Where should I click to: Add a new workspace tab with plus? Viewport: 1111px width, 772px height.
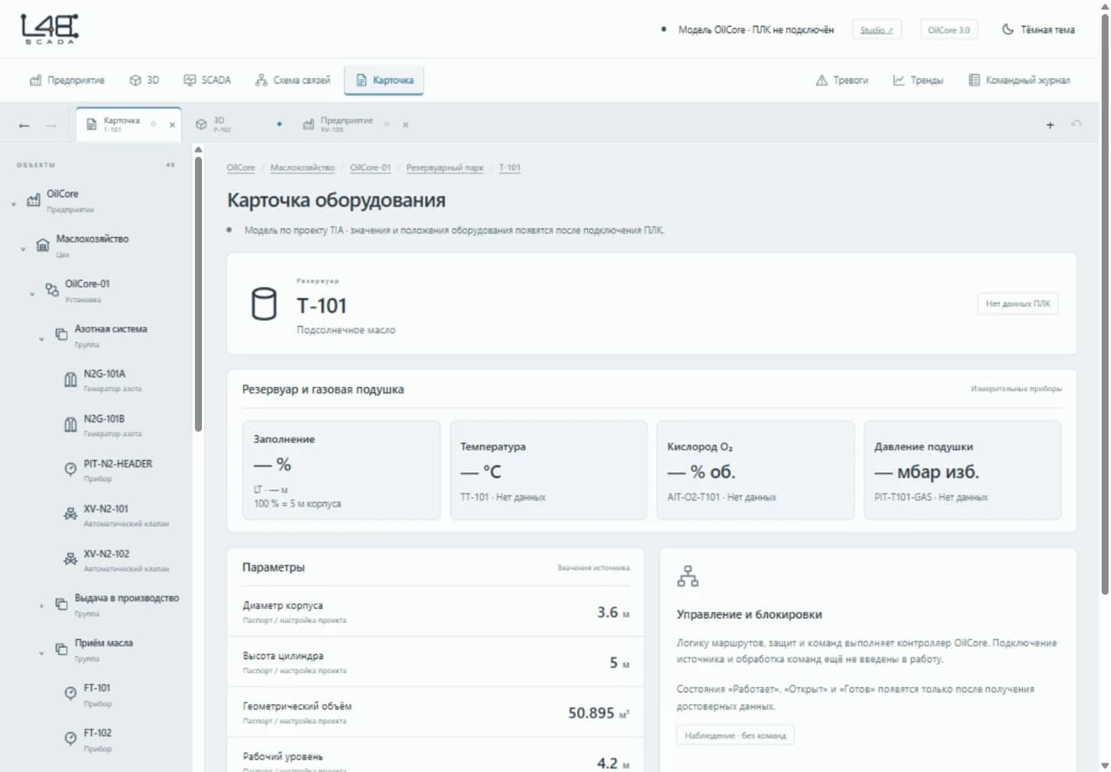coord(1050,125)
